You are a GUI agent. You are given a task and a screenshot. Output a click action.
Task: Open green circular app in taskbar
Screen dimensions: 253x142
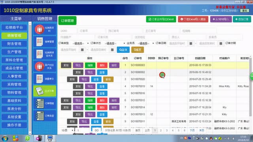[x=28, y=138]
